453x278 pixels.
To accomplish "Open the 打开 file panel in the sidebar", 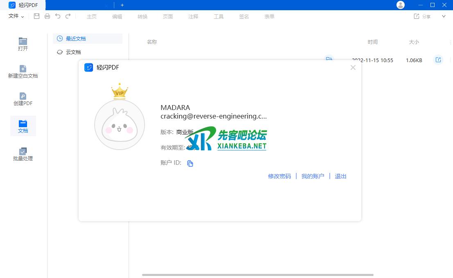I will [x=23, y=44].
